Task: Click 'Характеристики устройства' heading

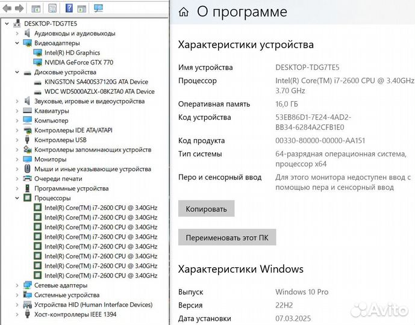Action: pyautogui.click(x=246, y=45)
